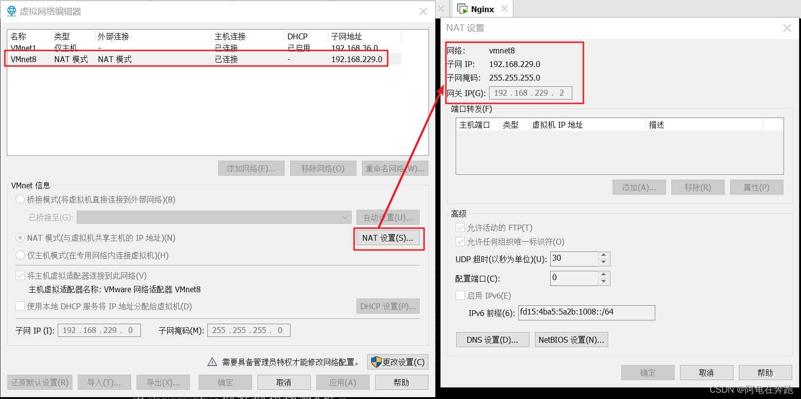
Task: Click 重命名网络(W)... button
Action: (x=395, y=168)
